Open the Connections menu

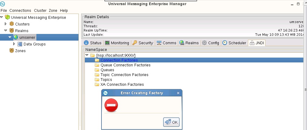click(x=20, y=11)
